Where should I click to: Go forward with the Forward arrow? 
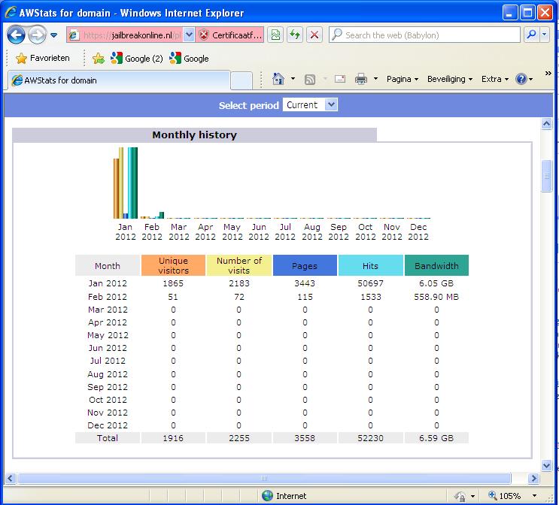point(37,35)
